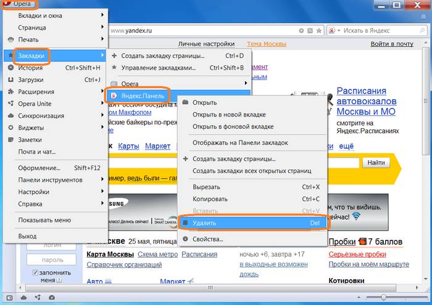432x305 pixels.
Task: Click the Opera Unite share icon in status bar
Action: tap(38, 297)
